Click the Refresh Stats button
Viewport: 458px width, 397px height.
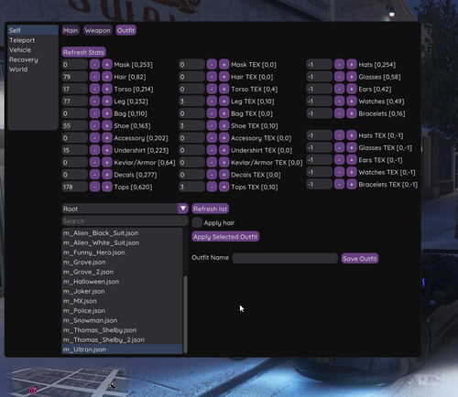click(83, 52)
